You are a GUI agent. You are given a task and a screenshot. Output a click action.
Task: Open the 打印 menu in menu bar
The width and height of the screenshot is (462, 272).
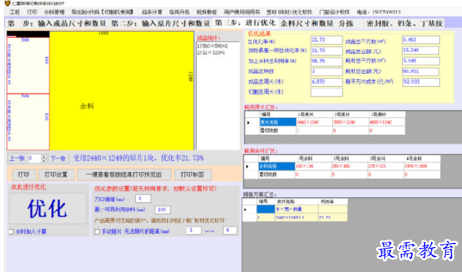(x=32, y=12)
